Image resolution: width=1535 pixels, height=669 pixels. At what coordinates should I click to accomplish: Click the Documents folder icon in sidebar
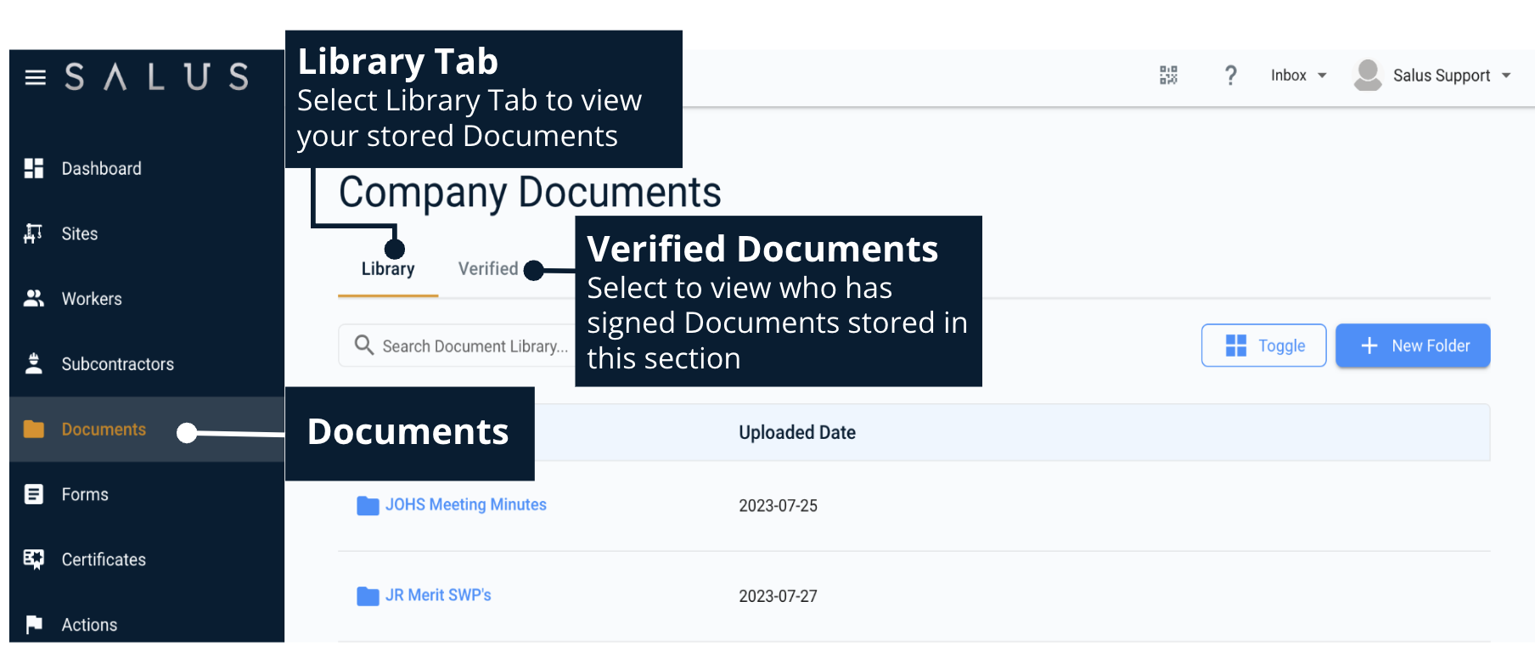click(34, 429)
